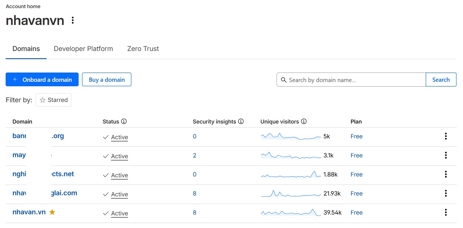Open the row menu for 5k visitors domain
Screen dimensions: 463x228
446,136
